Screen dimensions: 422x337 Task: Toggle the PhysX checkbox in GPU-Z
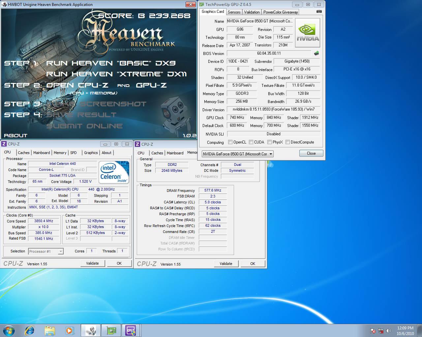pos(270,142)
